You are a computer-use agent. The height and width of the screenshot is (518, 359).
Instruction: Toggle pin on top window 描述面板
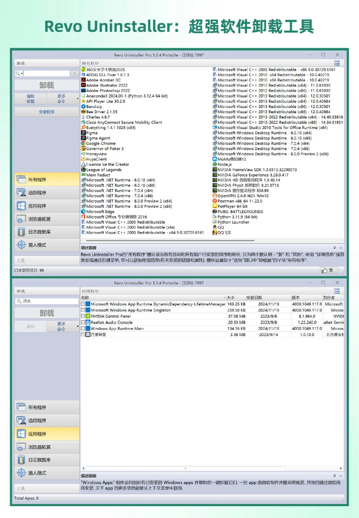point(334,248)
